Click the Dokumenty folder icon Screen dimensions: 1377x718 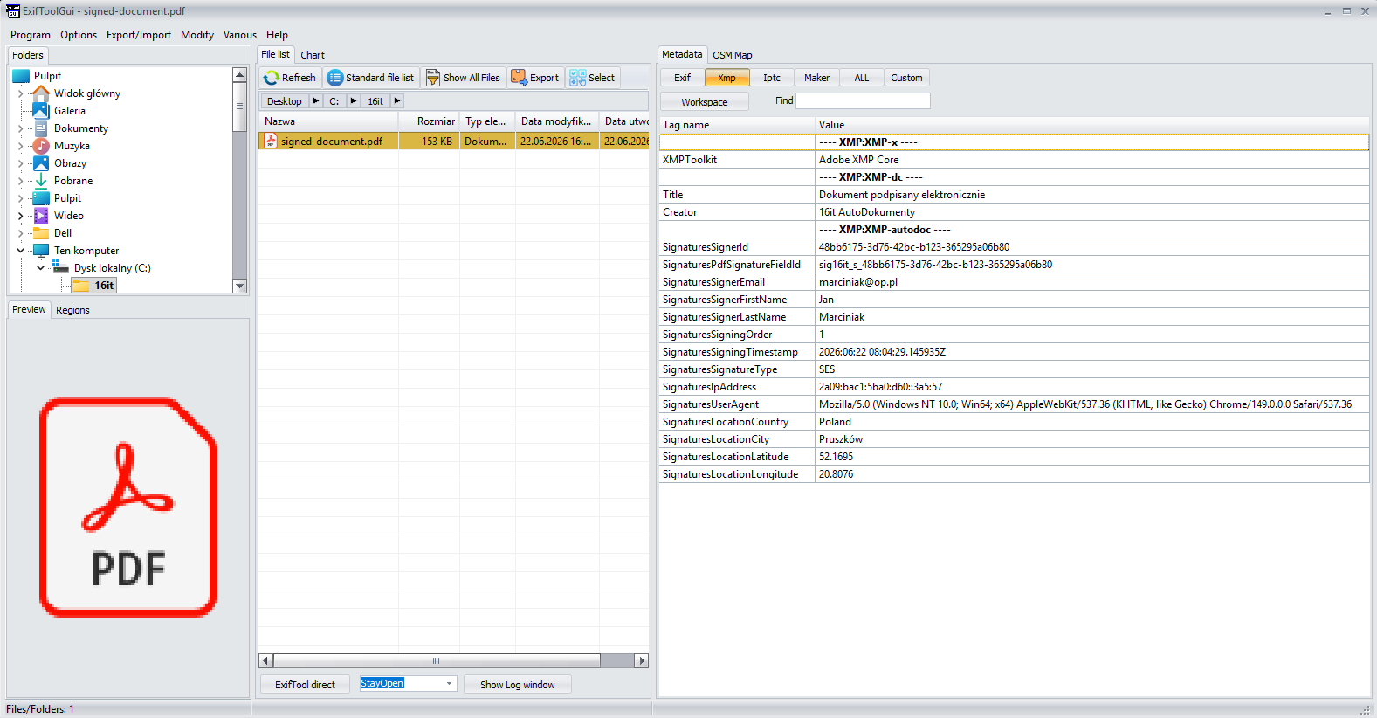tap(41, 128)
